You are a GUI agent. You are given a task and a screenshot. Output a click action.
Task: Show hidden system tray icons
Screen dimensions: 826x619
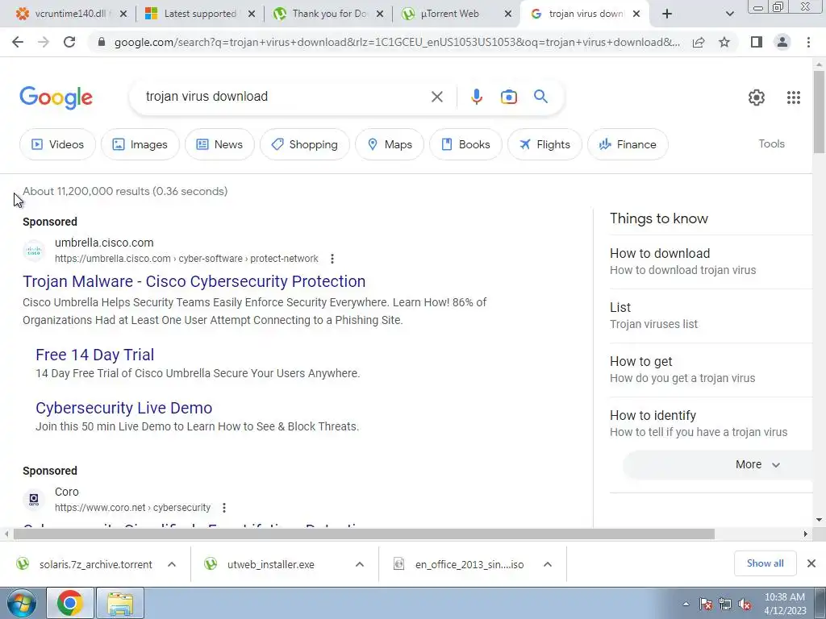coord(686,604)
